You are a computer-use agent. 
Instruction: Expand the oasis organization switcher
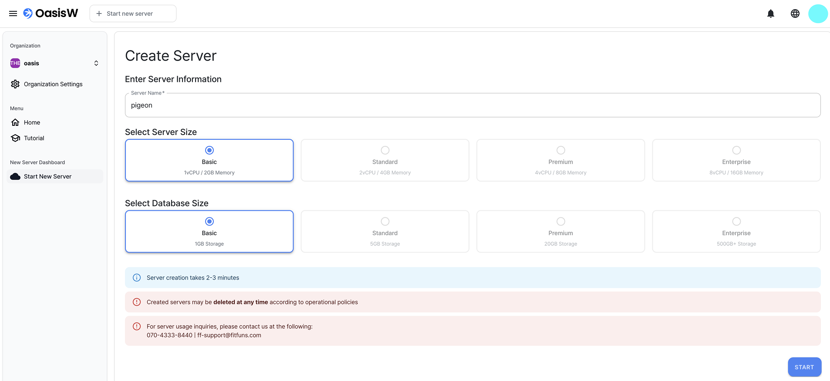(x=96, y=63)
